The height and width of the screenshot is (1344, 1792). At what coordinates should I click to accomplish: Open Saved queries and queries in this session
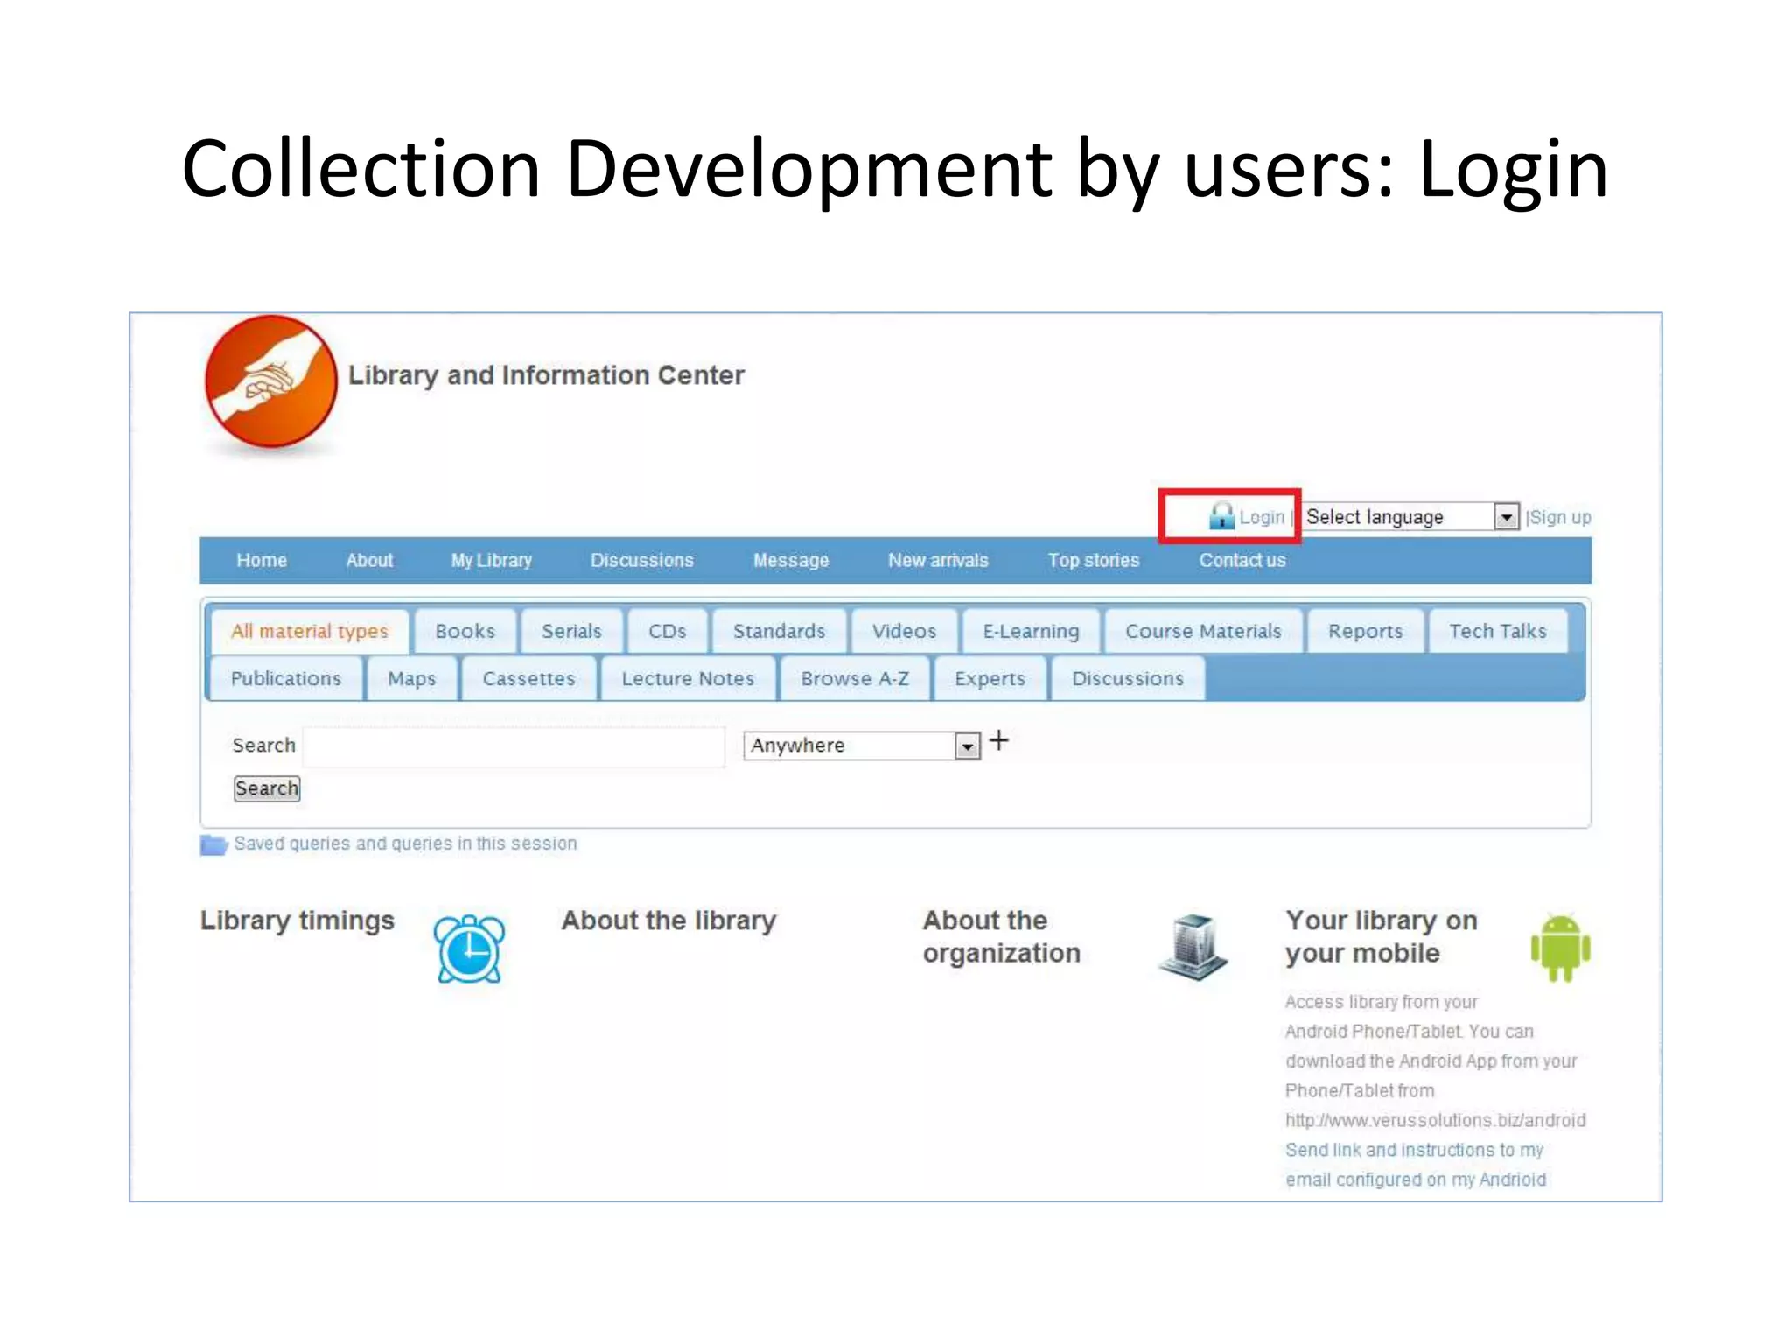pos(405,843)
